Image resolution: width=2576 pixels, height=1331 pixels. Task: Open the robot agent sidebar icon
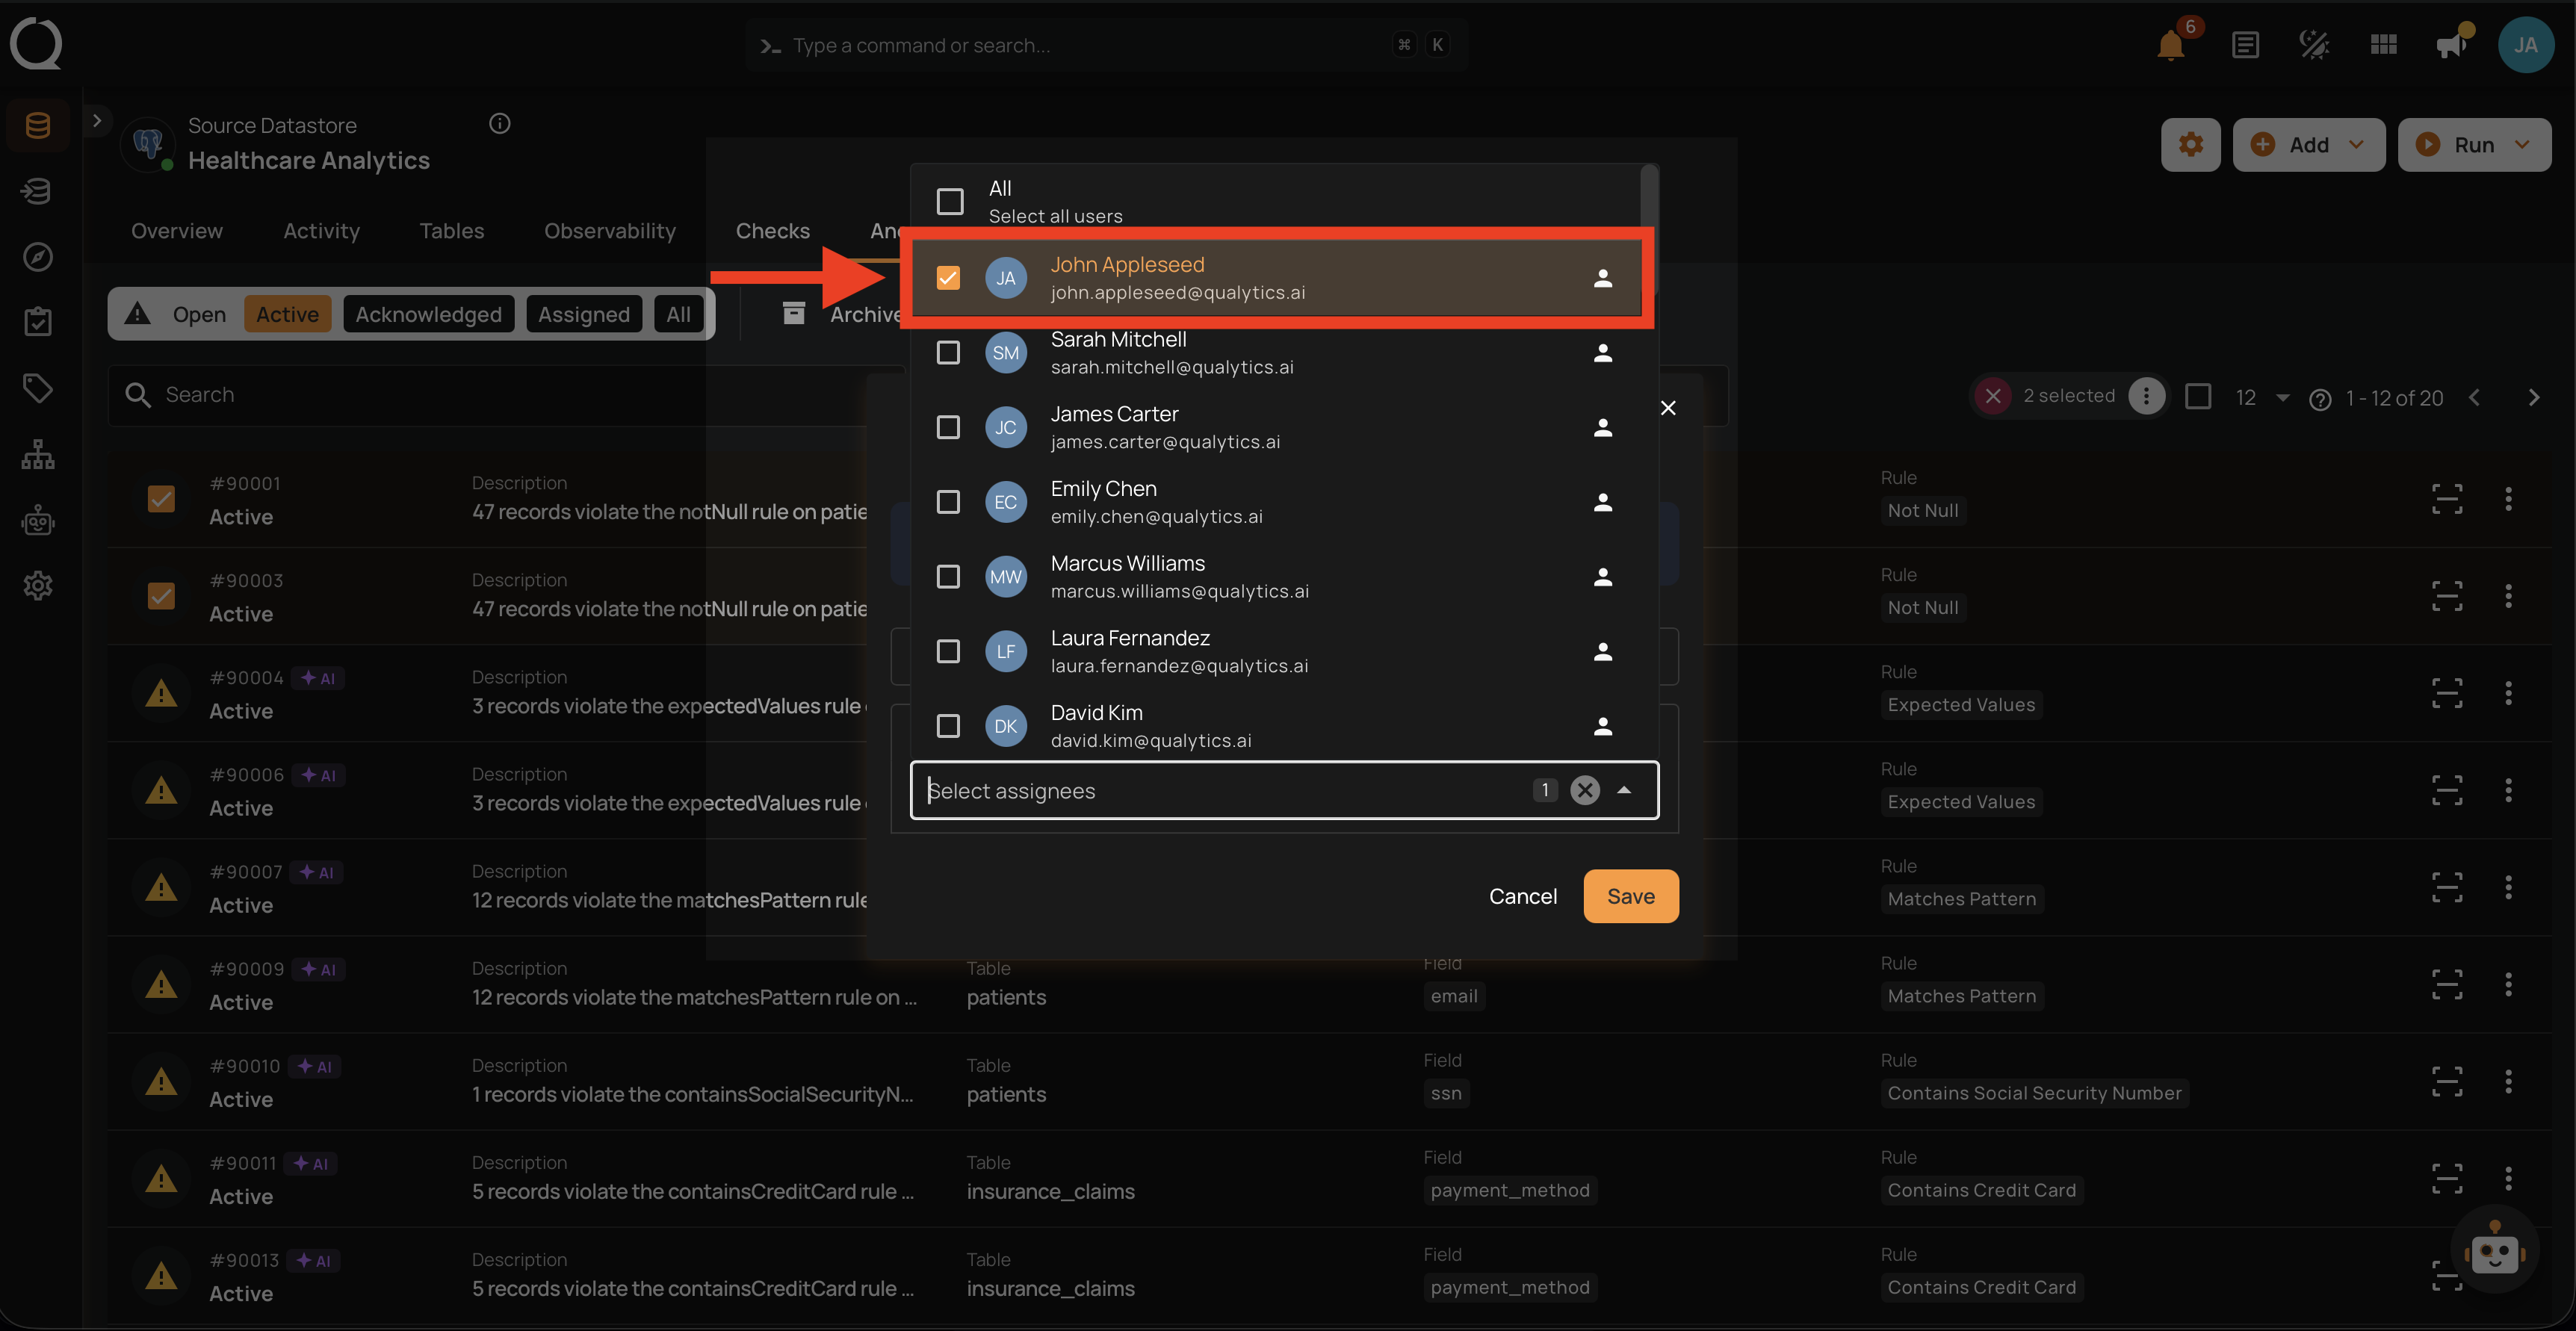coord(38,520)
